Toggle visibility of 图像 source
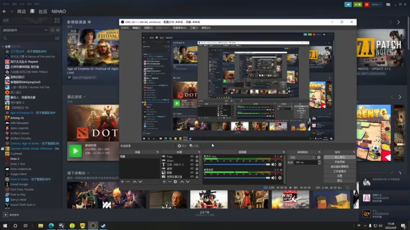Screen dimensions: 410x230 coord(192,173)
